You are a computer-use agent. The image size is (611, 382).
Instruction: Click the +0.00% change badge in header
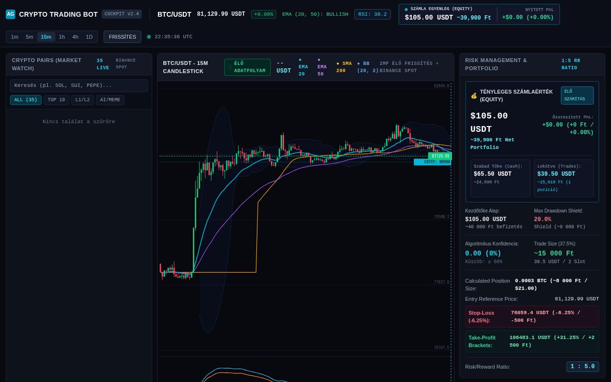[263, 14]
